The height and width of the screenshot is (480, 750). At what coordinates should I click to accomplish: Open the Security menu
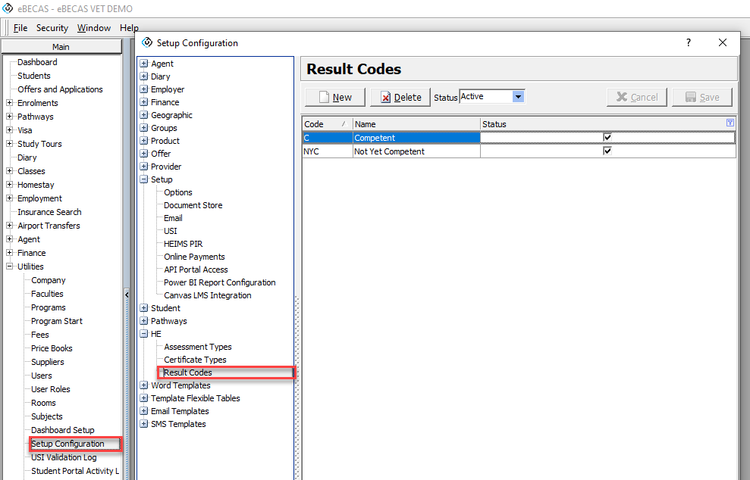coord(52,28)
